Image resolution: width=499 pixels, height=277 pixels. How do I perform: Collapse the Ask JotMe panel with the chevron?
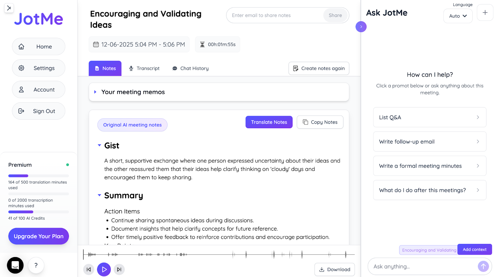click(x=361, y=27)
